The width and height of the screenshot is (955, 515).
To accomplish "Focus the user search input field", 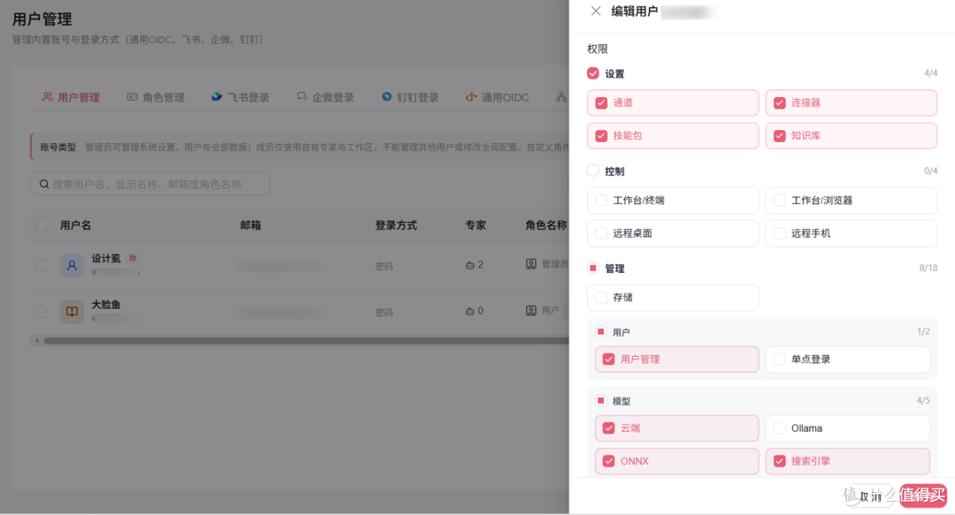I will click(149, 184).
